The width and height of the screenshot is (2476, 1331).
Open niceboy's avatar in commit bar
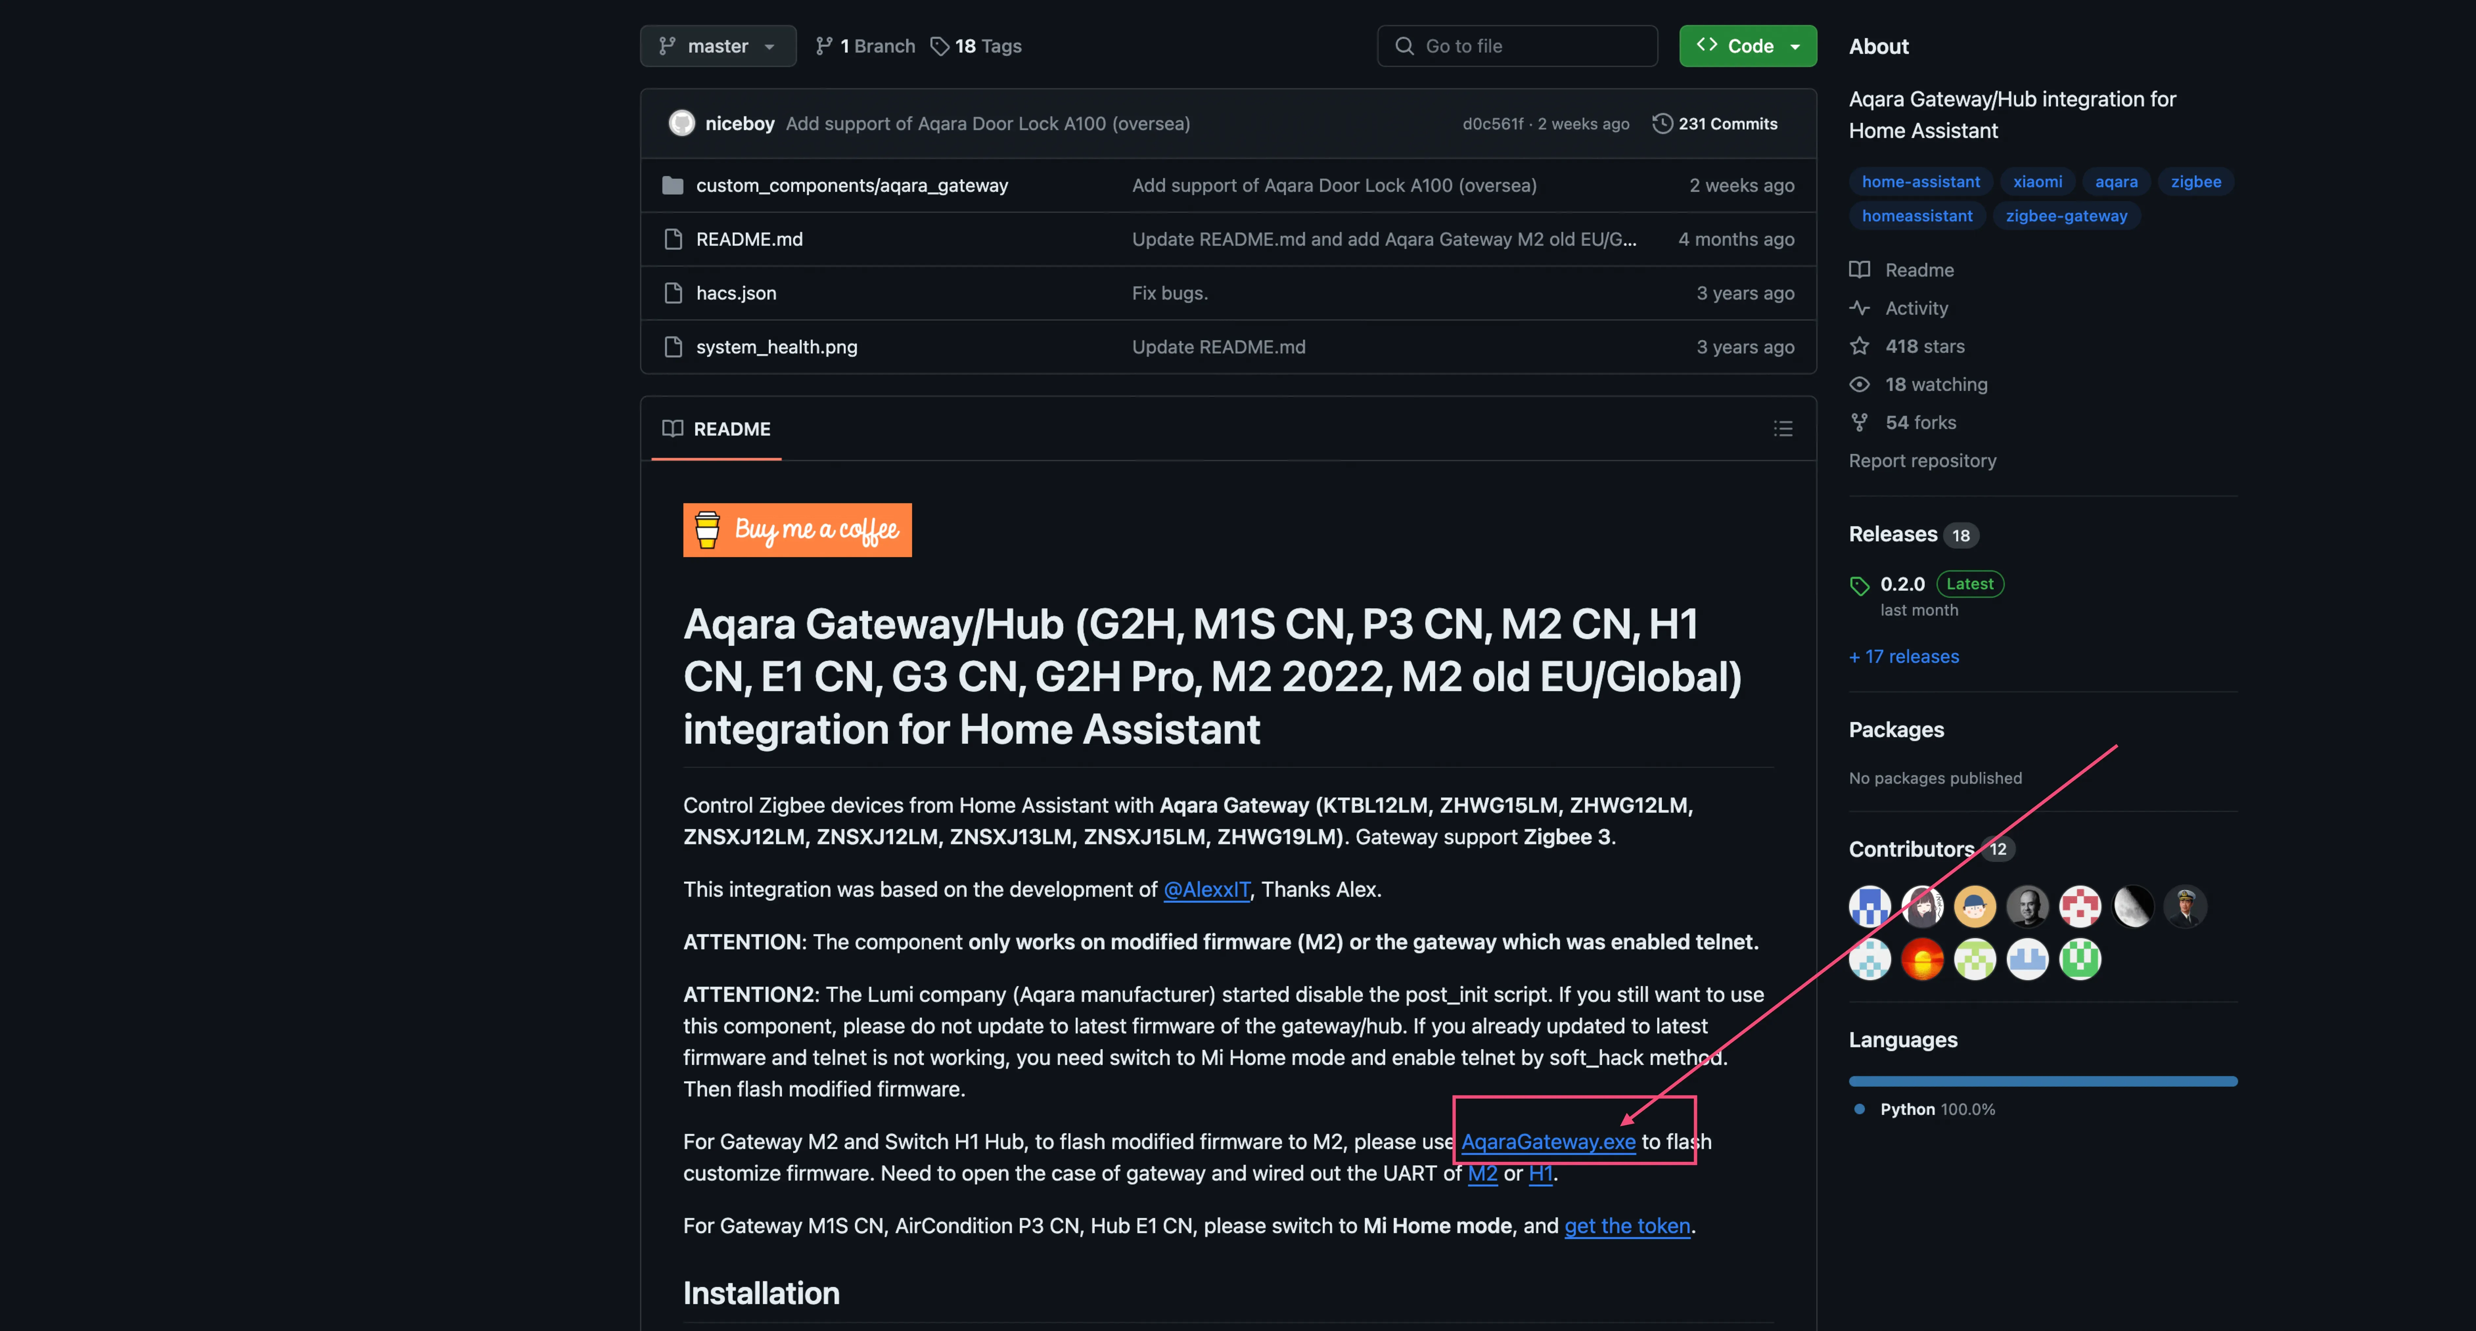click(681, 123)
